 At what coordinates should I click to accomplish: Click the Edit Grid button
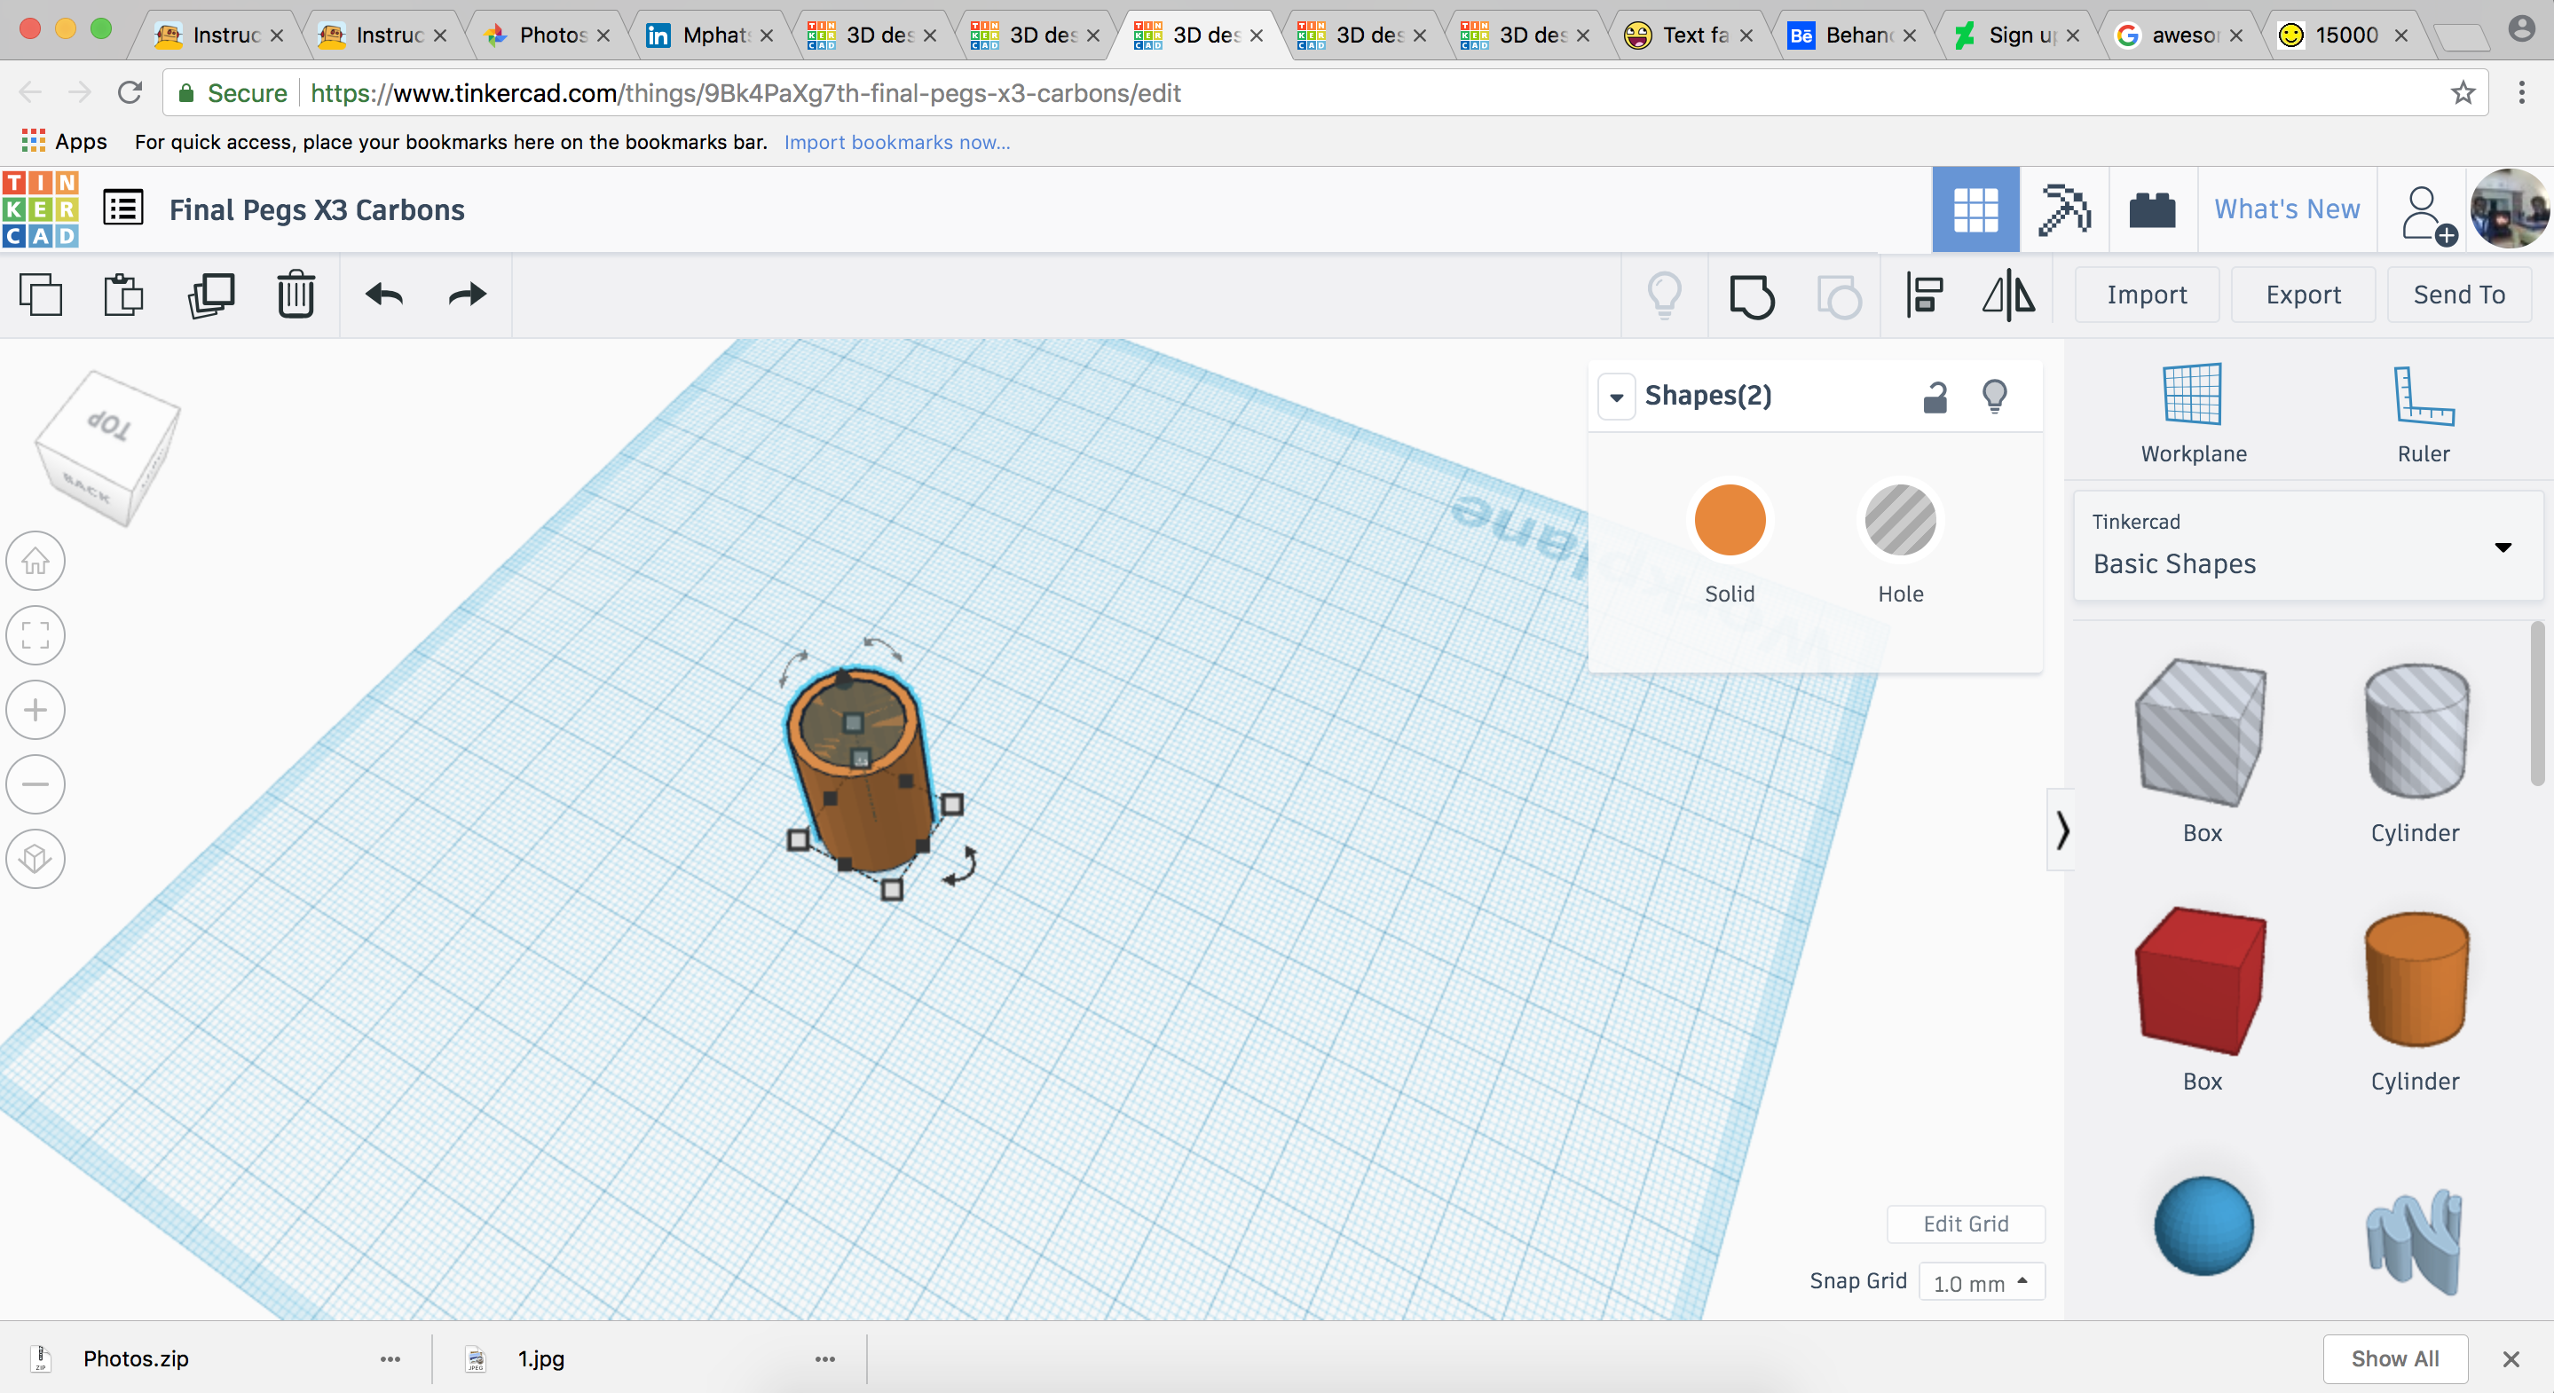tap(1965, 1224)
